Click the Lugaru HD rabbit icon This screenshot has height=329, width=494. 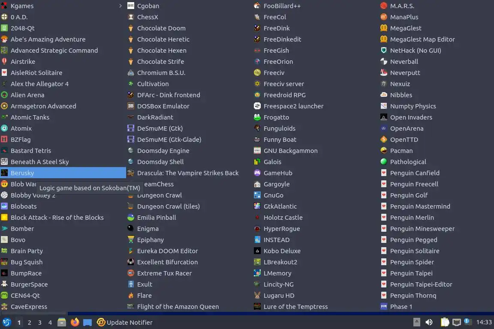click(257, 296)
